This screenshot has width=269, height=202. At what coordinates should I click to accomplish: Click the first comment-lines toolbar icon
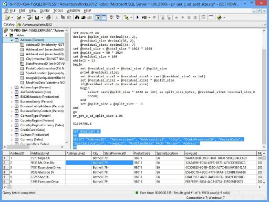[x=111, y=17]
